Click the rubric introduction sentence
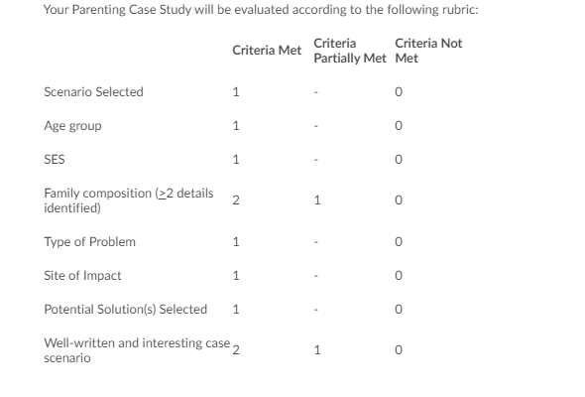Viewport: 585px width, 397px height. click(261, 9)
